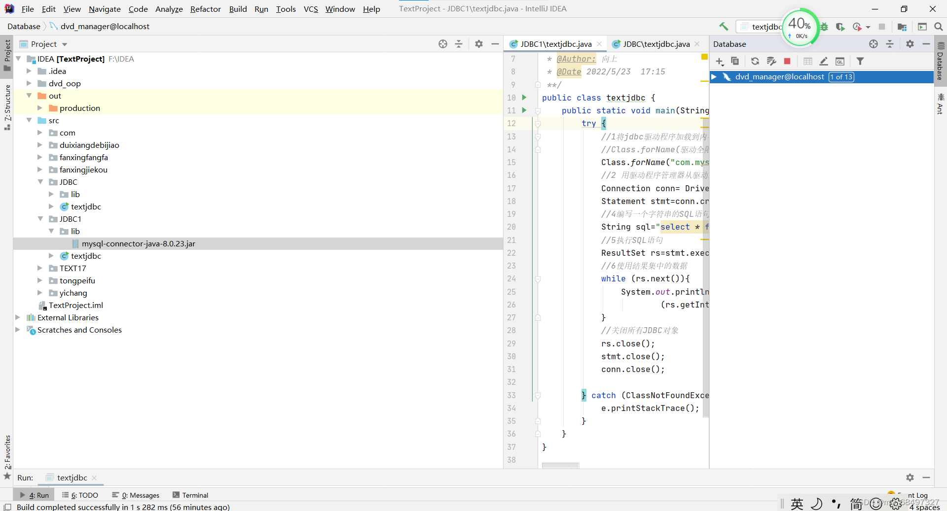The image size is (947, 511).
Task: Click the Profiler run icon
Action: [x=857, y=27]
